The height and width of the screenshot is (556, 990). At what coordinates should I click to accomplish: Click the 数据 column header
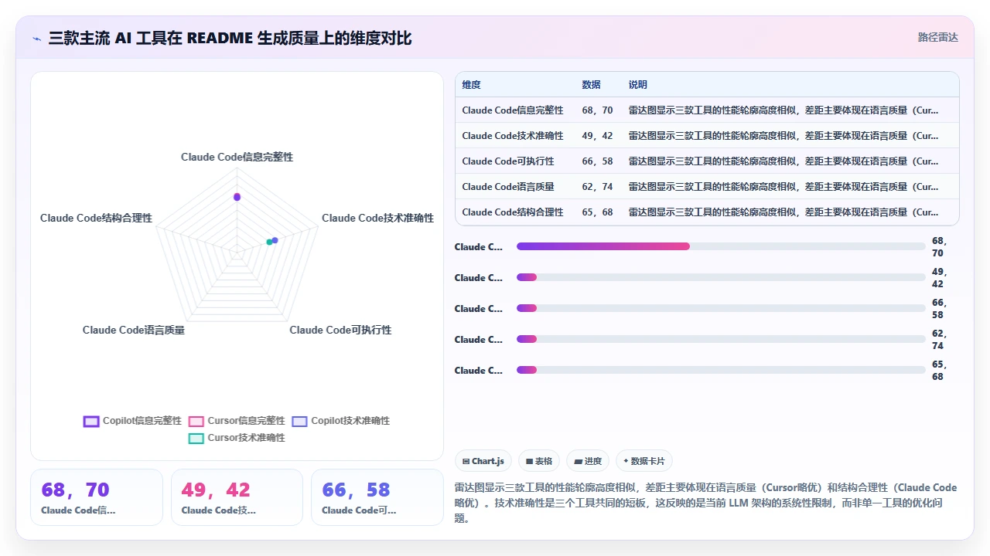591,85
